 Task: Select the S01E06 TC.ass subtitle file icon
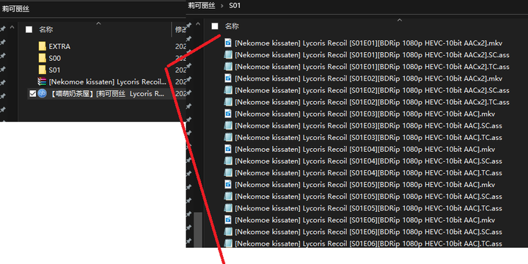point(228,243)
